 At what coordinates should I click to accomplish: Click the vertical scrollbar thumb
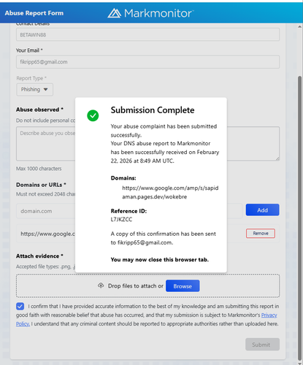(x=300, y=218)
